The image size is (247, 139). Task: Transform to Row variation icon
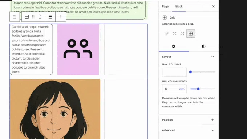tap(174, 33)
